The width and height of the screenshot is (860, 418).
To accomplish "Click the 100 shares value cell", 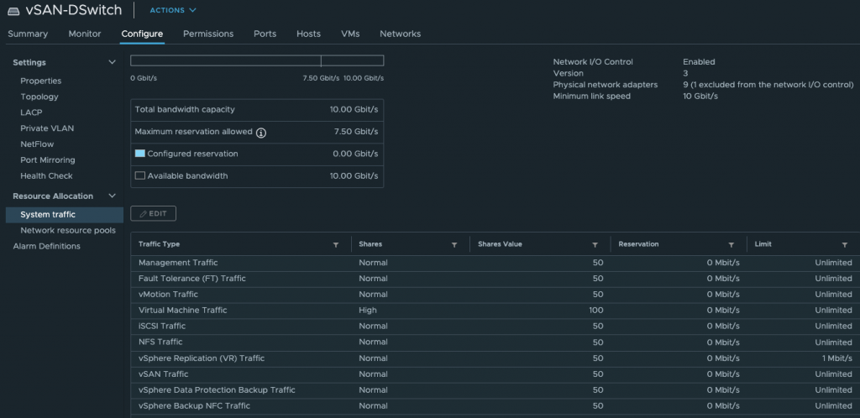I will 596,311.
